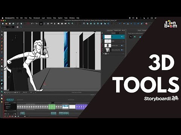Open the Caption menu
This screenshot has width=181, height=135.
point(60,18)
